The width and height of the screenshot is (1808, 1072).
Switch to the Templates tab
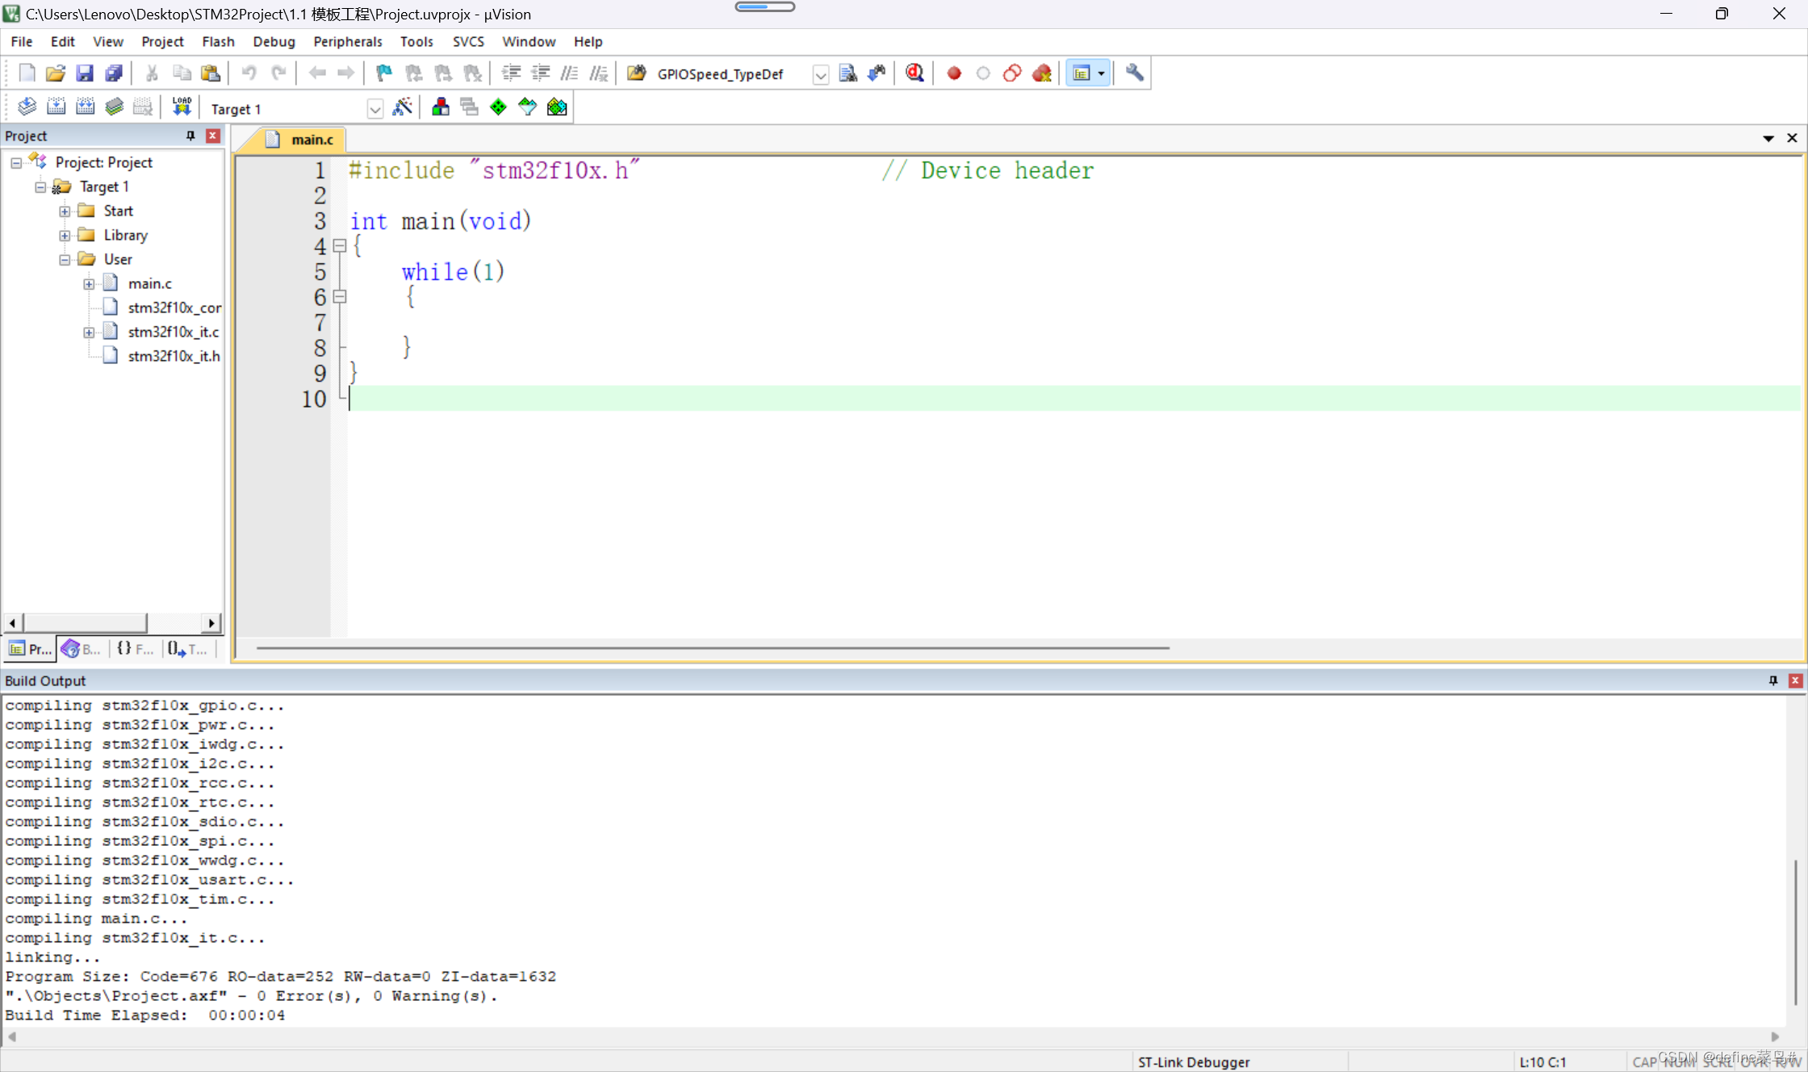(x=188, y=649)
